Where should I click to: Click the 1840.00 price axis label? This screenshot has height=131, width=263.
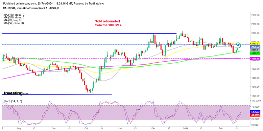(256, 87)
